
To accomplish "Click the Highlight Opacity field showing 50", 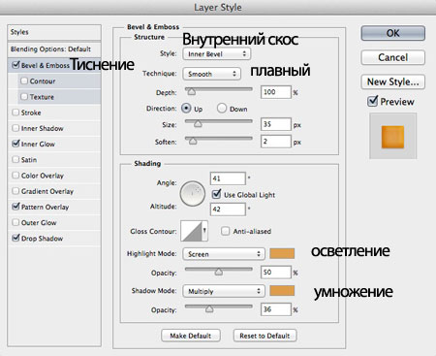I will (276, 273).
